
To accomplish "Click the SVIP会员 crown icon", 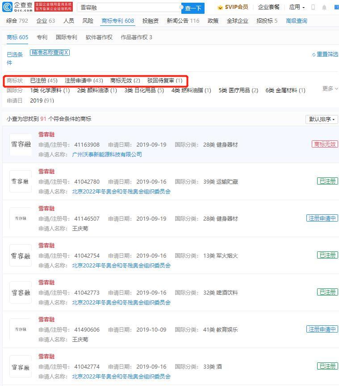I will point(220,8).
